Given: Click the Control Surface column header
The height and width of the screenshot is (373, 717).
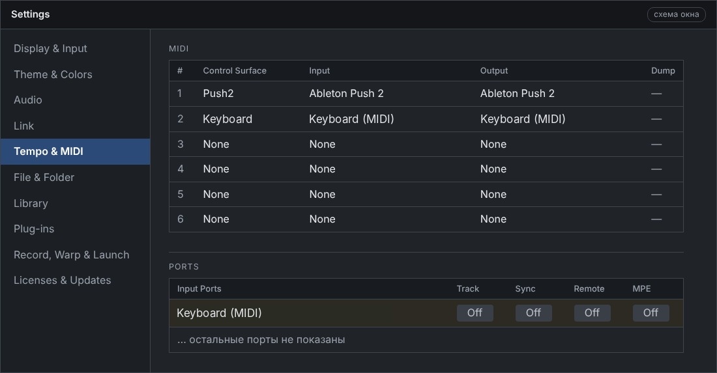Looking at the screenshot, I should coord(235,71).
